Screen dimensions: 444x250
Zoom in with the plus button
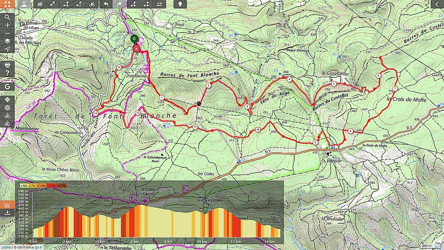7,25
